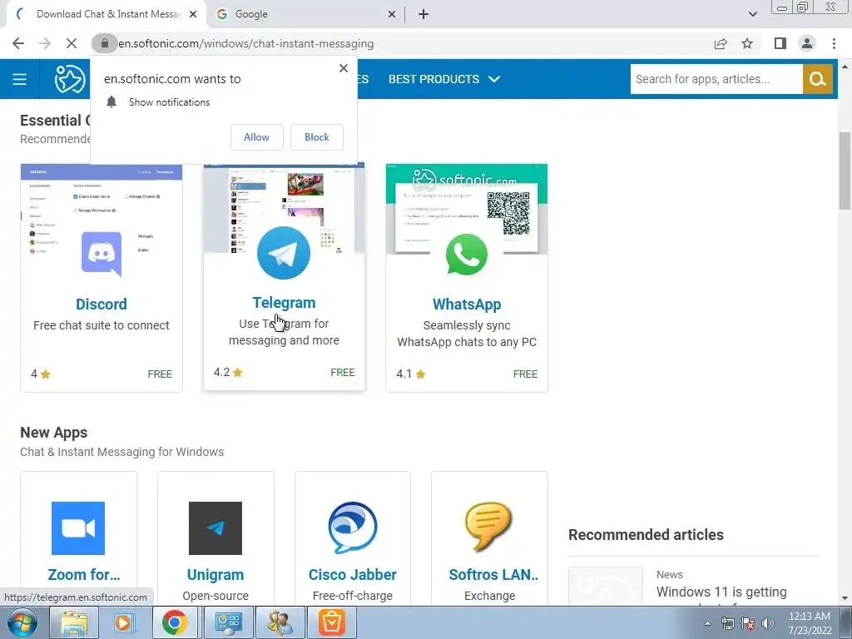852x639 pixels.
Task: Click the Discord 4 star rating
Action: click(41, 374)
